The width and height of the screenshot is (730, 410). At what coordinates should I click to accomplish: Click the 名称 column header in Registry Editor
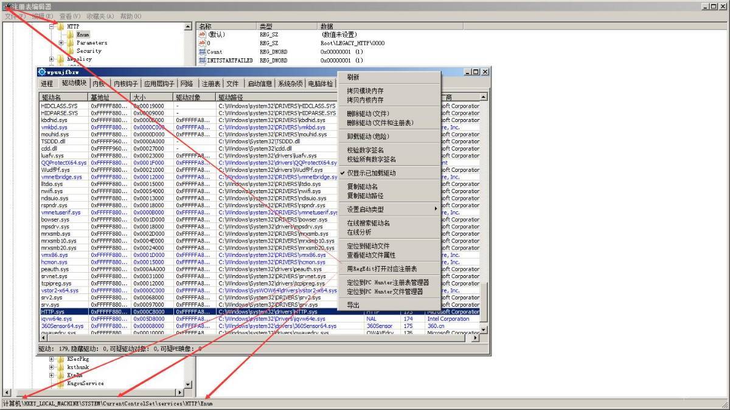coord(227,27)
